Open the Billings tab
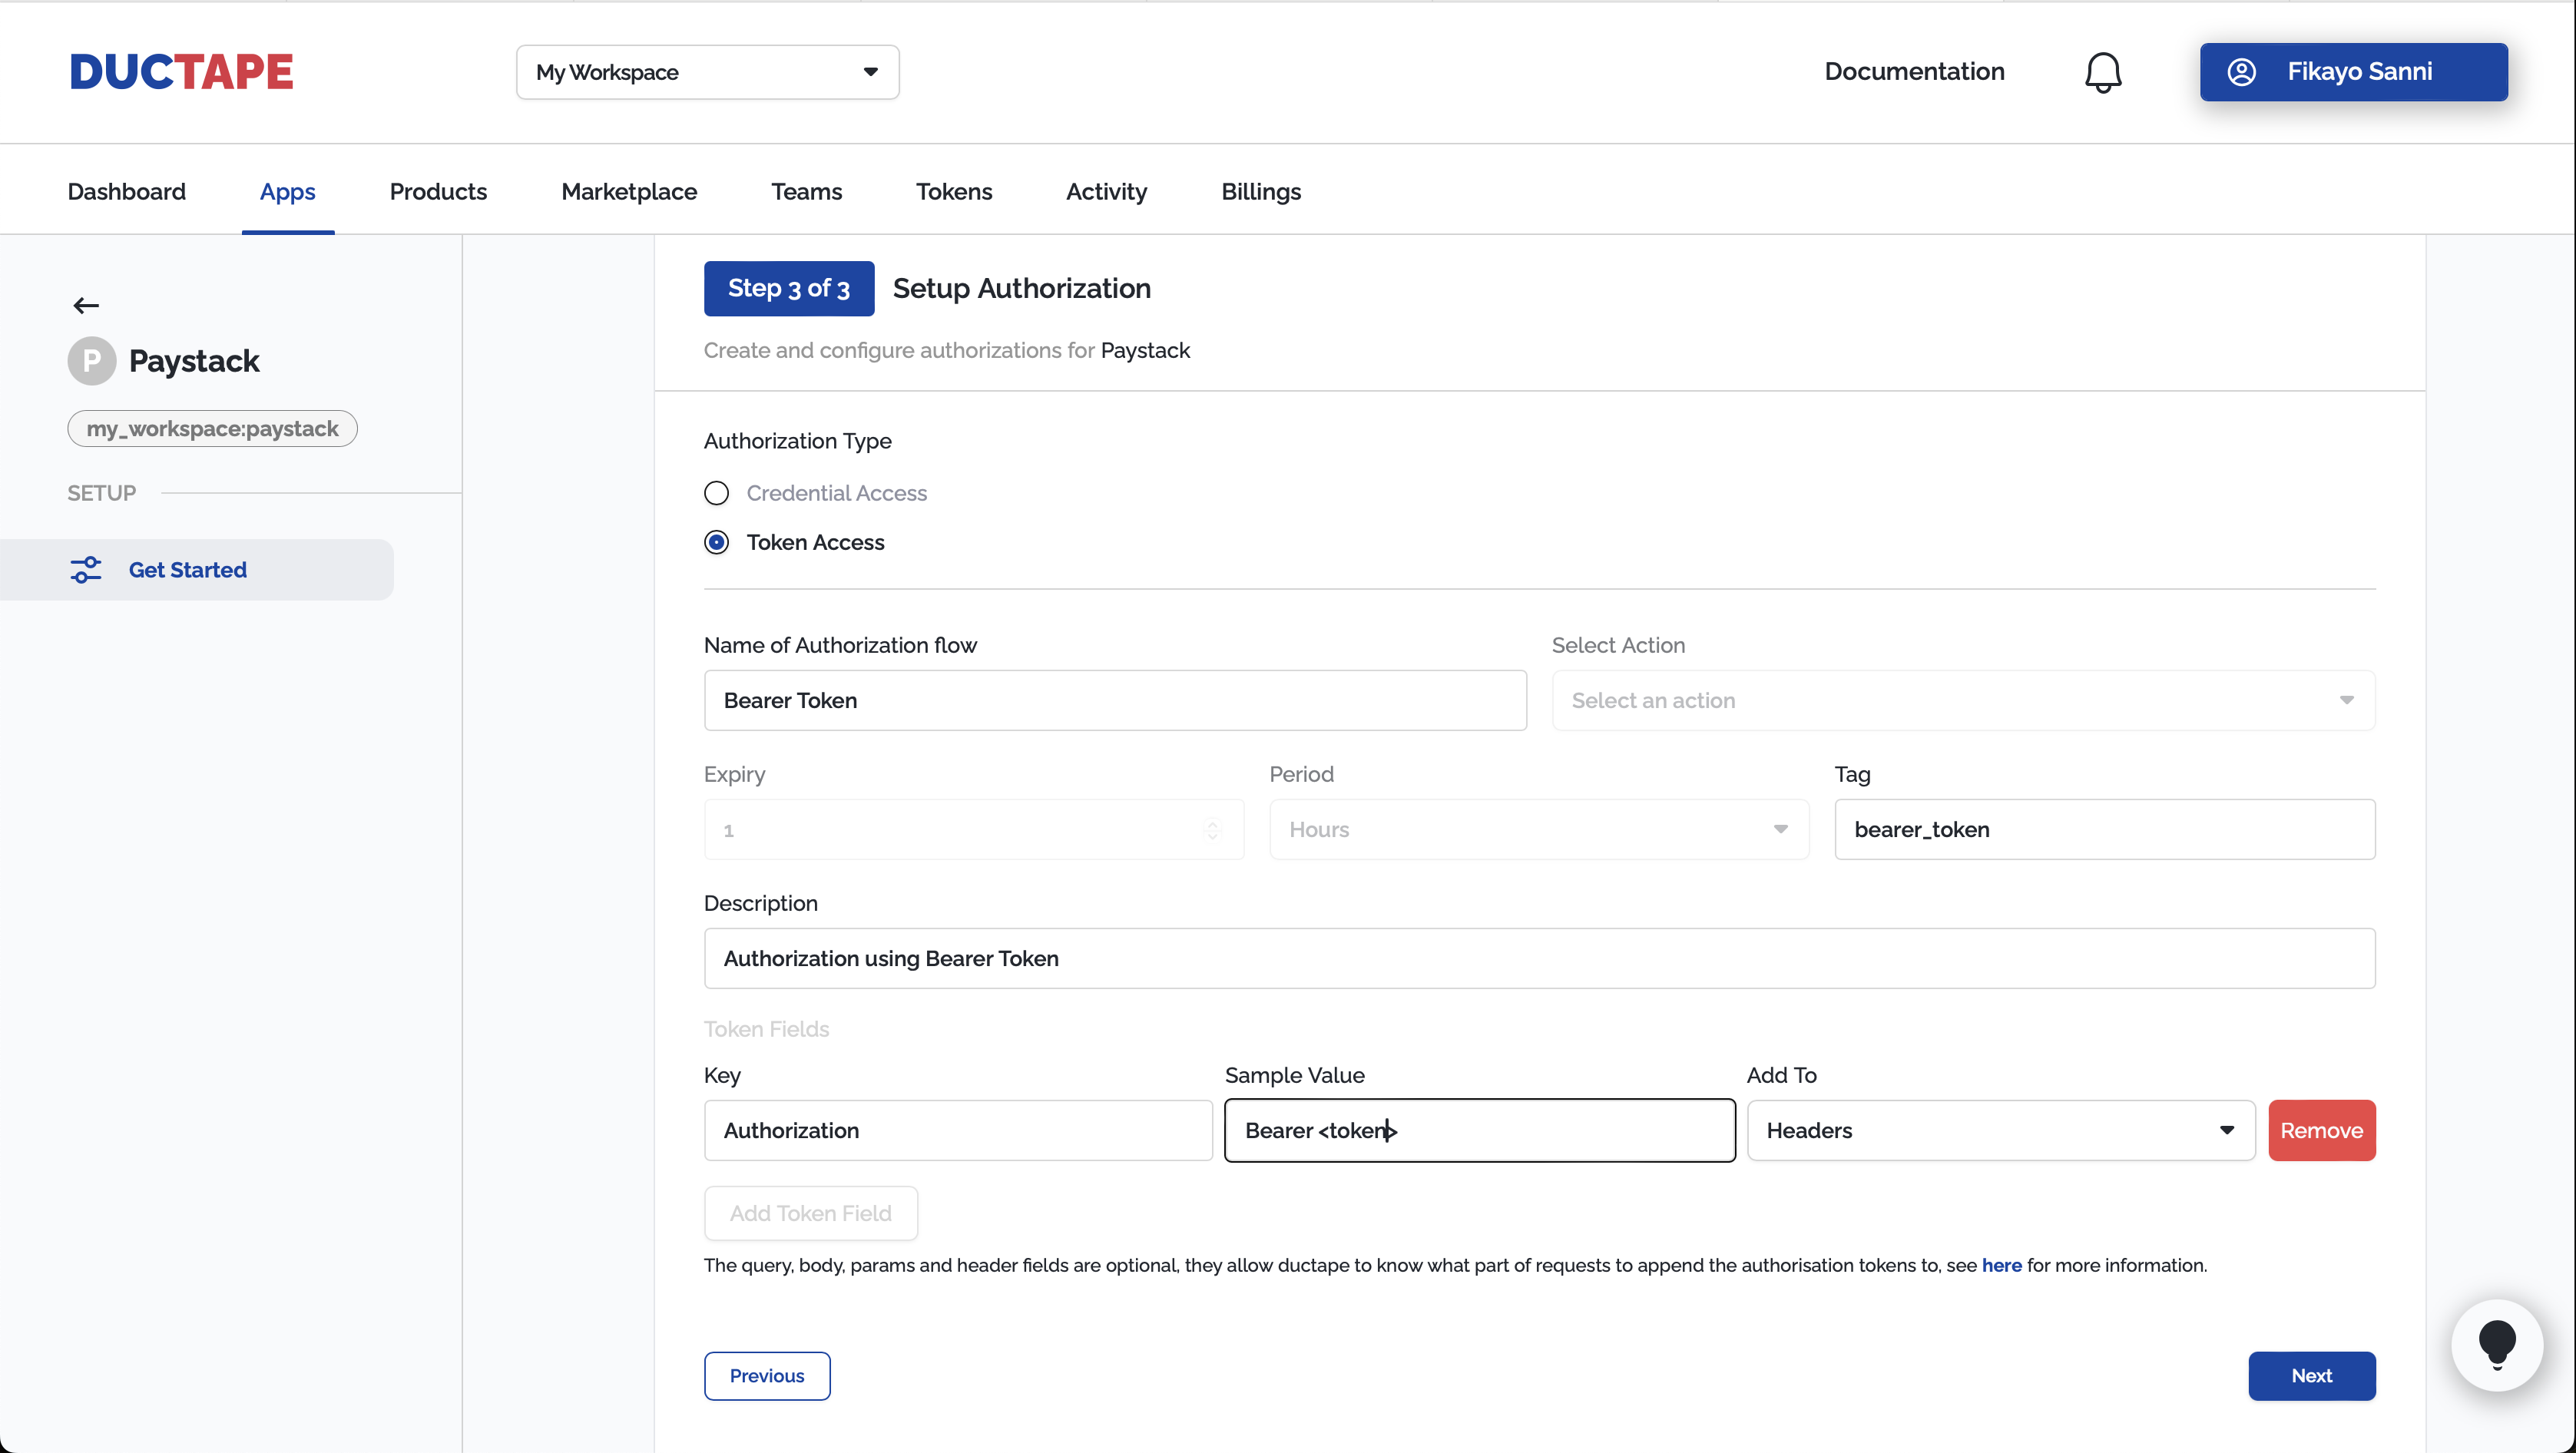 tap(1260, 191)
